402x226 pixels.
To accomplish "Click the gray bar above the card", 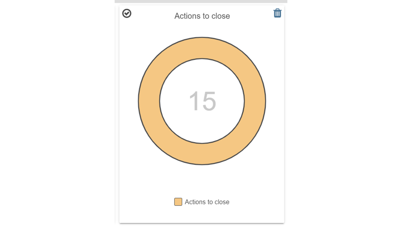I will click(201, 1).
